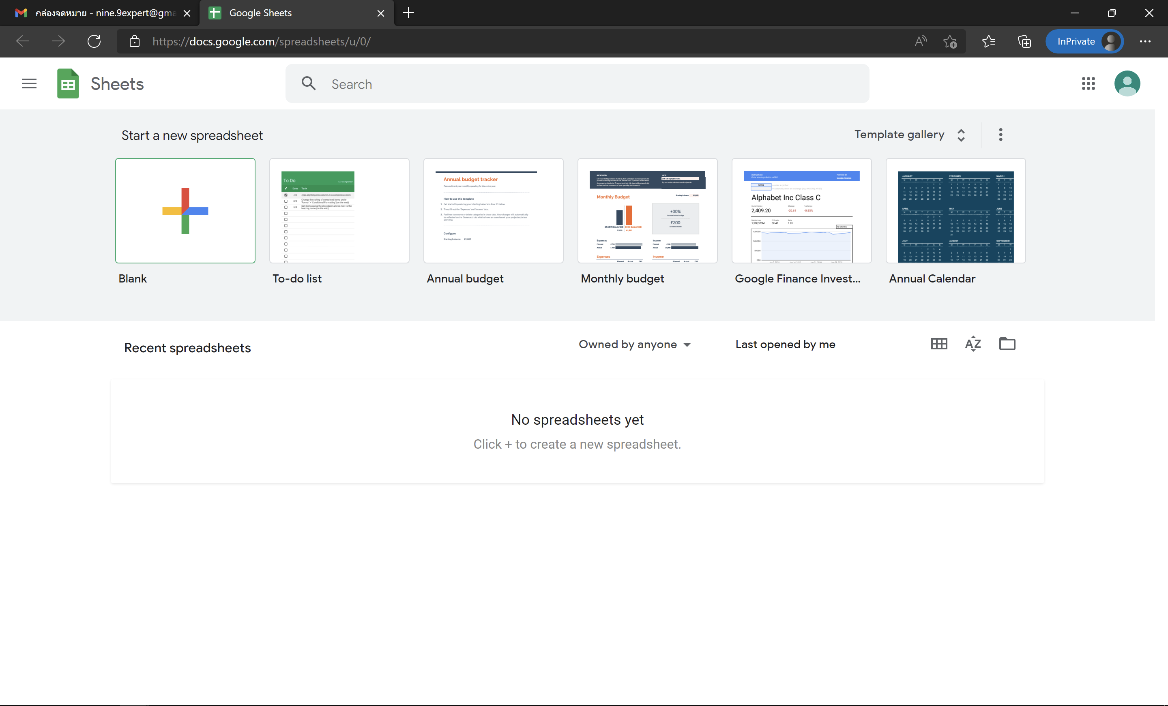Open the main menu (hamburger icon)
Viewport: 1168px width, 706px height.
point(28,83)
